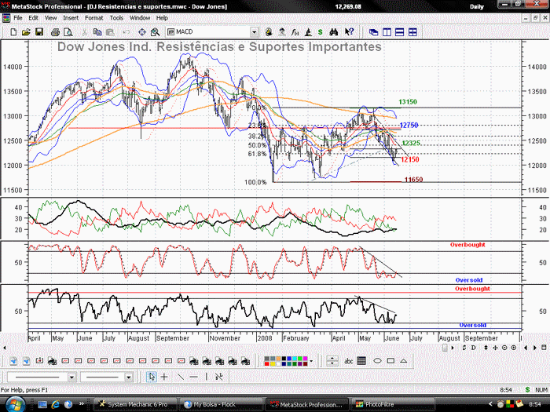
Task: Select the ellipse drawing tool
Action: tap(377, 361)
